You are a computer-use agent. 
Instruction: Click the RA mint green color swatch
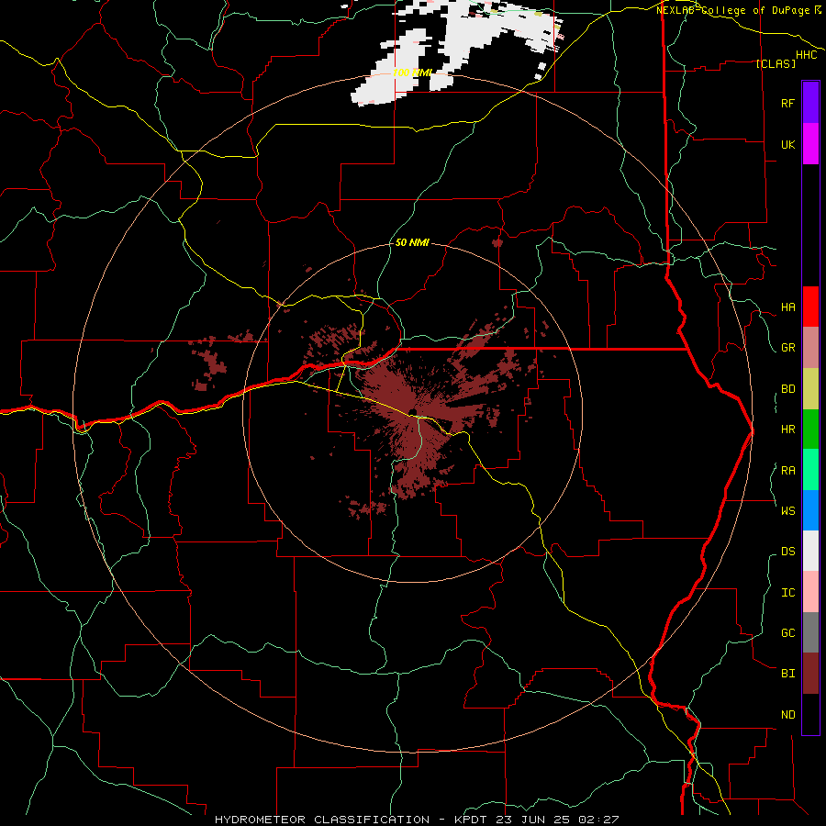[810, 470]
